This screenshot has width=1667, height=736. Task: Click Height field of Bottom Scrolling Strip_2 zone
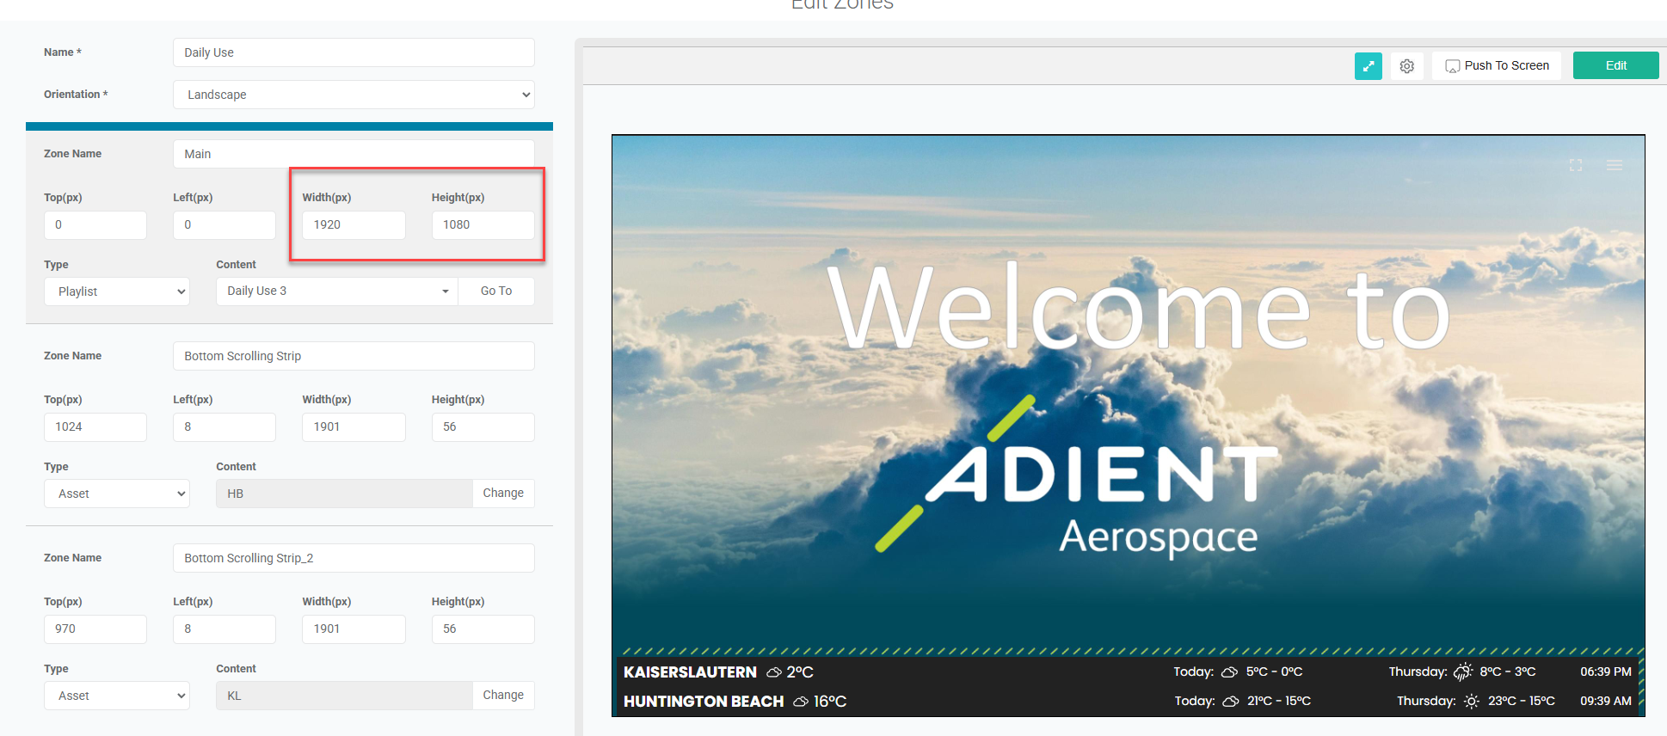pyautogui.click(x=483, y=629)
